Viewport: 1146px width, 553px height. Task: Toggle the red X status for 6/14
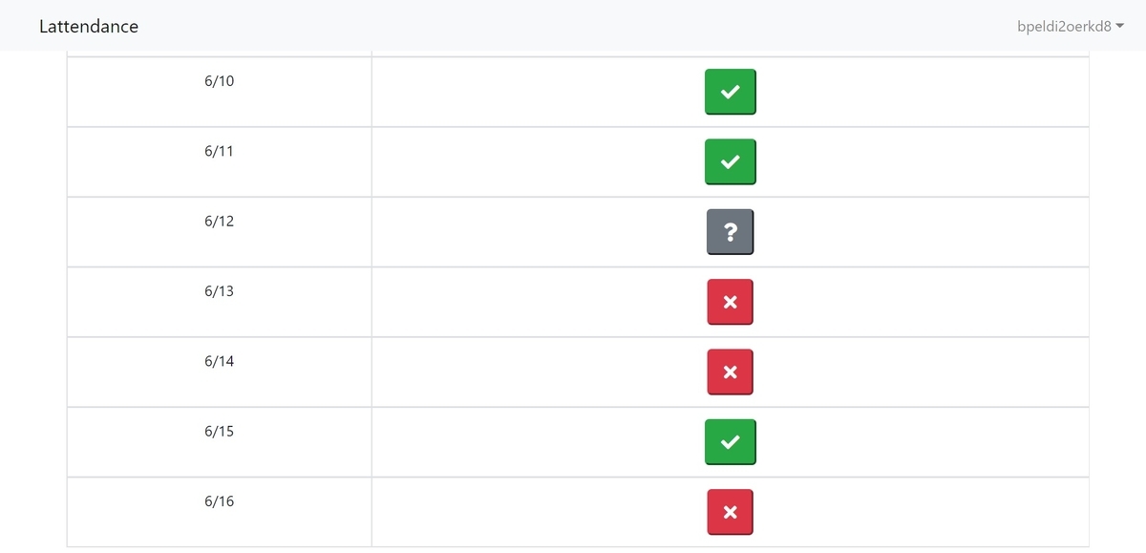point(730,372)
